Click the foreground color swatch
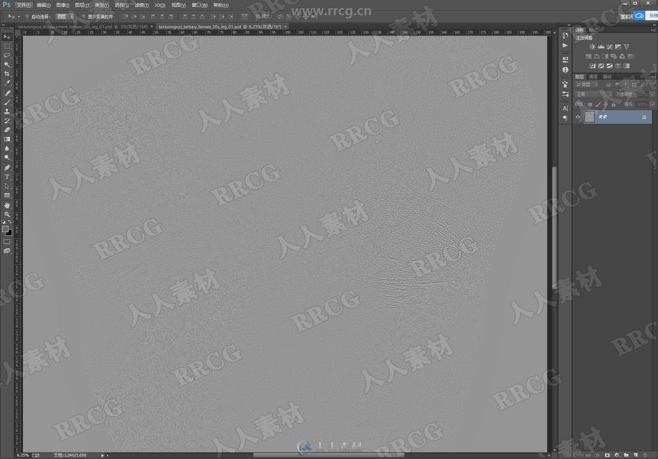 click(x=5, y=229)
